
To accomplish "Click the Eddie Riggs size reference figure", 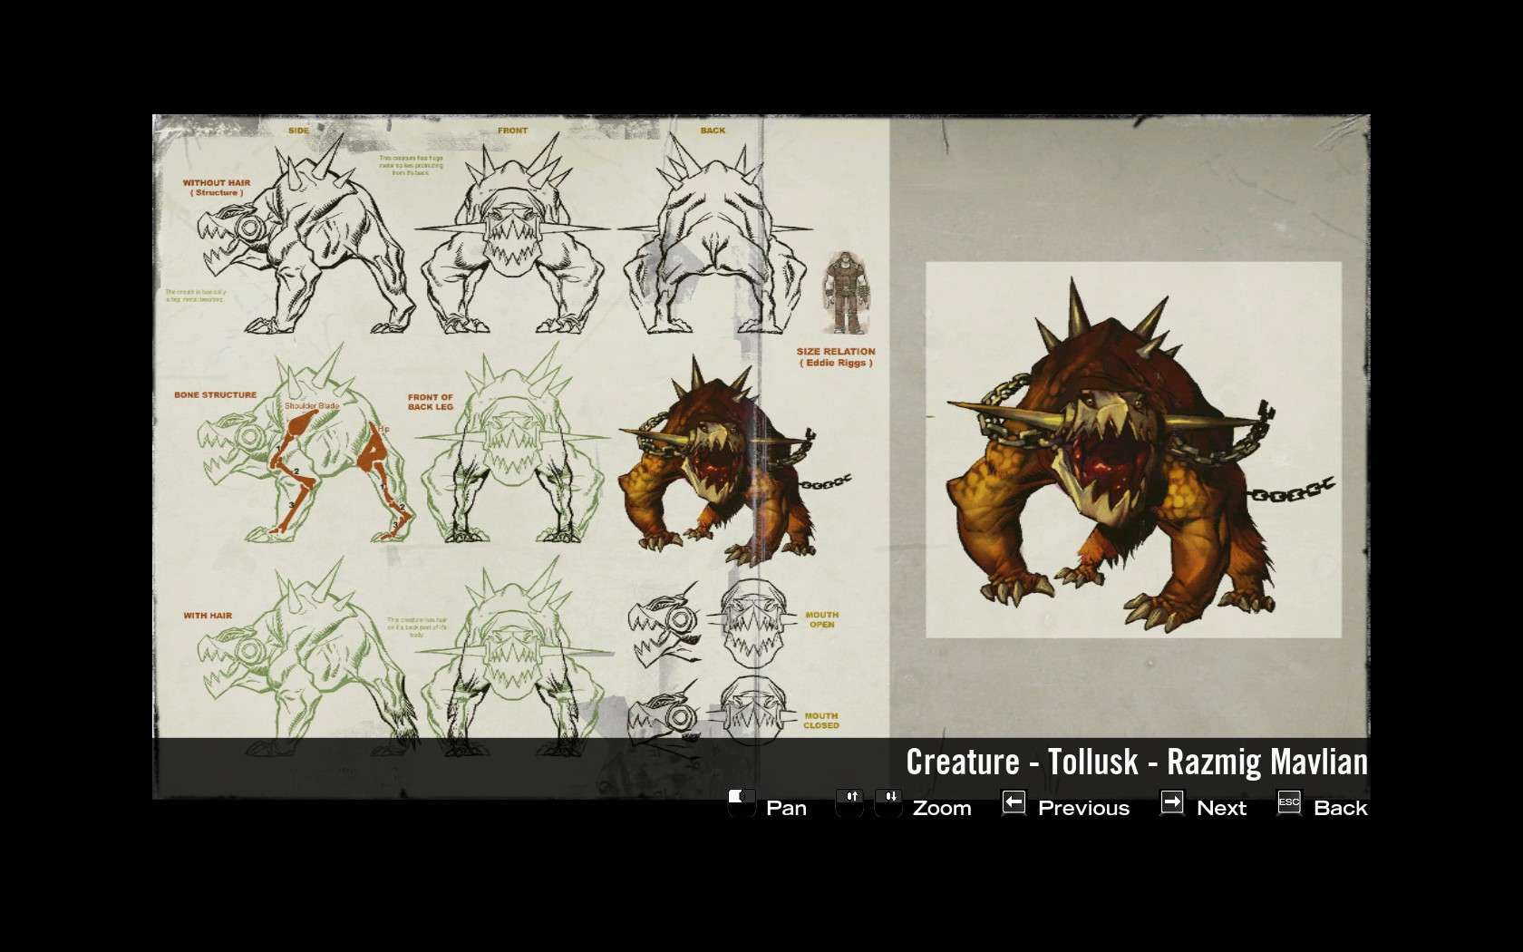I will pyautogui.click(x=847, y=293).
